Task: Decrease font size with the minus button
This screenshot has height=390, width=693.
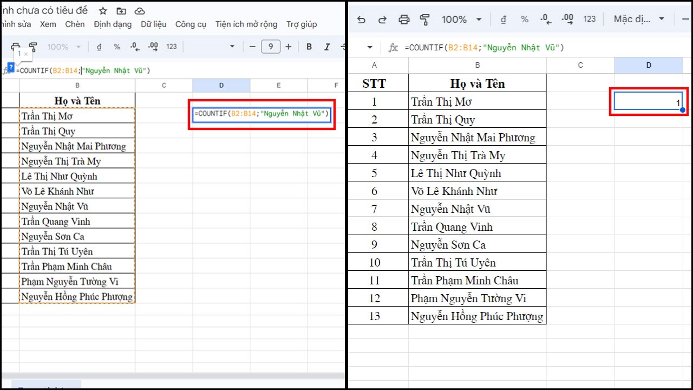Action: point(252,47)
